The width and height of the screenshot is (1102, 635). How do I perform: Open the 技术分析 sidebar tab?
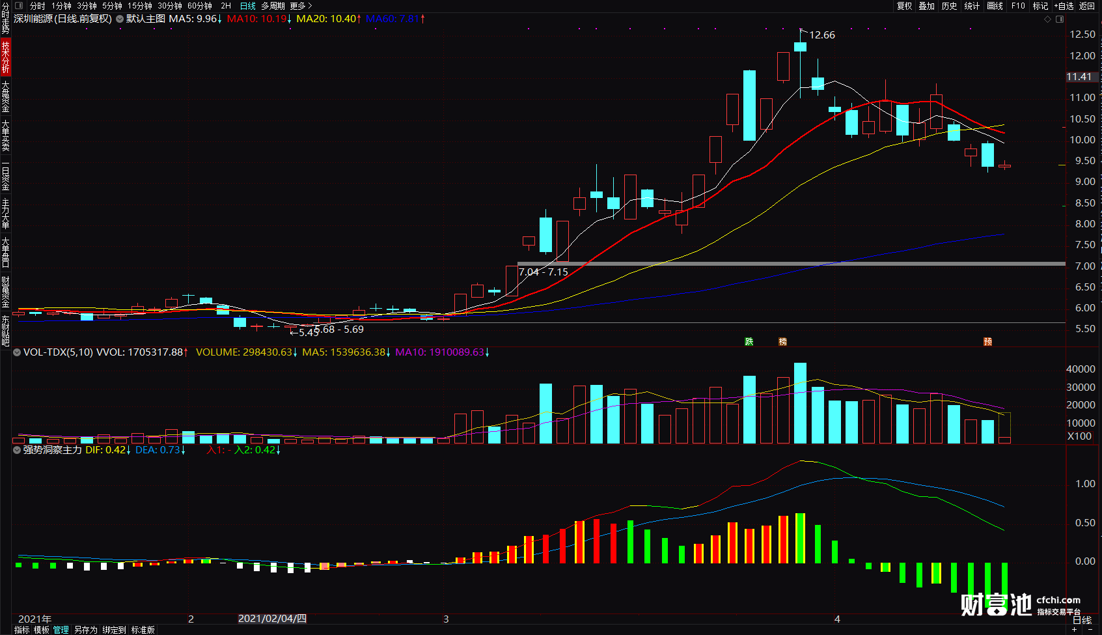coord(5,57)
